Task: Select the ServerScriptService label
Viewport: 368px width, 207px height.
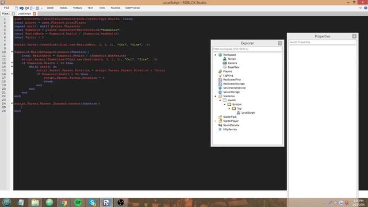Action: pyautogui.click(x=234, y=88)
